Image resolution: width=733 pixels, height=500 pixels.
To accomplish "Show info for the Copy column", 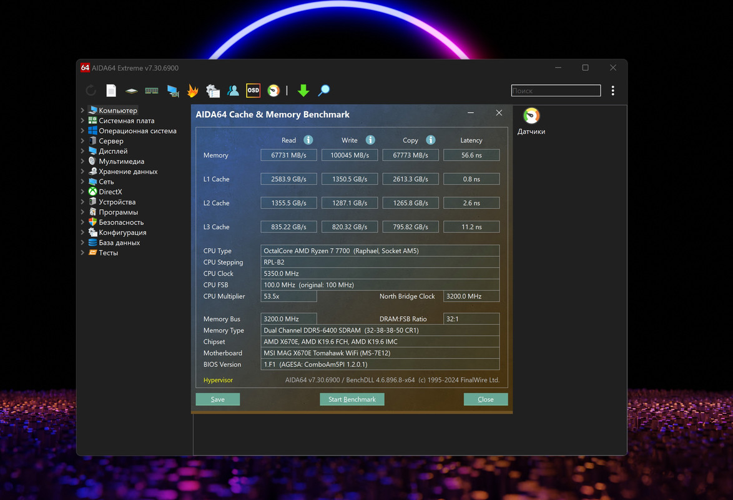I will pos(431,140).
